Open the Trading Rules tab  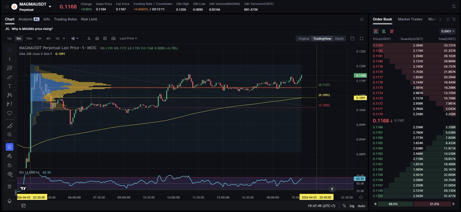[65, 19]
